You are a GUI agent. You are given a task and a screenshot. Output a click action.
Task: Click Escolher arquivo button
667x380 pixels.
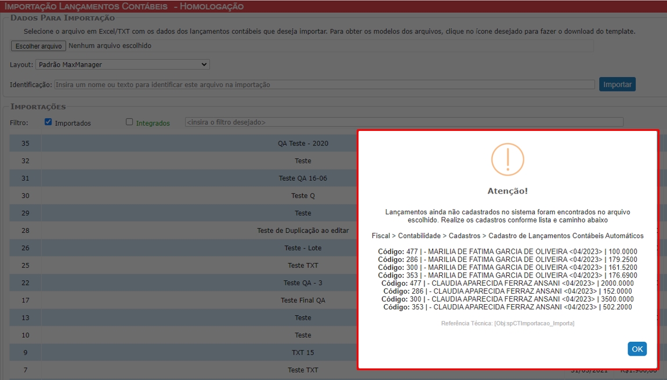click(x=38, y=46)
